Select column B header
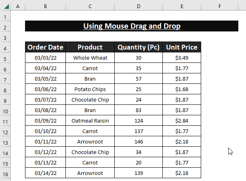The image size is (246, 181). (45, 6)
